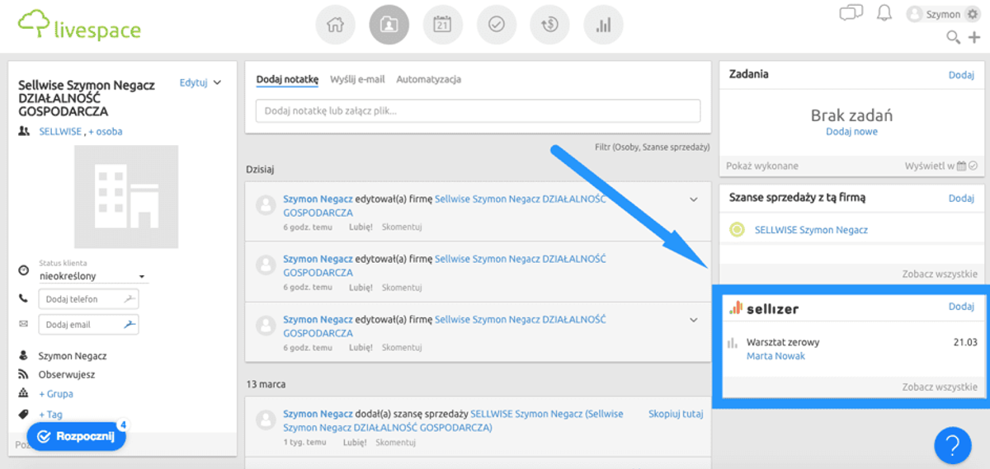
Task: Click the wrench icon in email field
Action: coord(130,325)
